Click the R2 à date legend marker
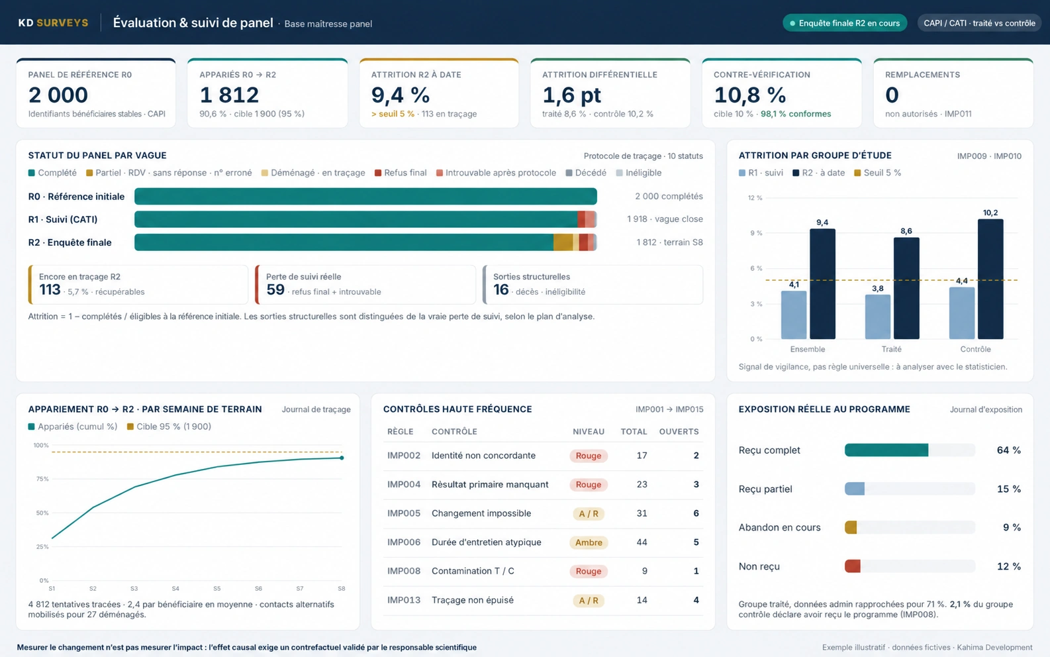Viewport: 1050px width, 657px height. (x=796, y=173)
